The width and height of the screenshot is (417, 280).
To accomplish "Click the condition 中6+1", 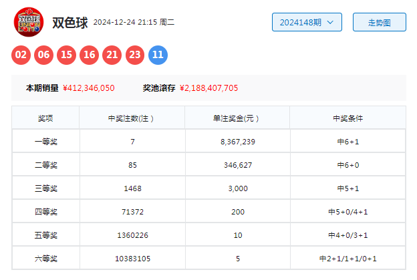I will pos(348,142).
